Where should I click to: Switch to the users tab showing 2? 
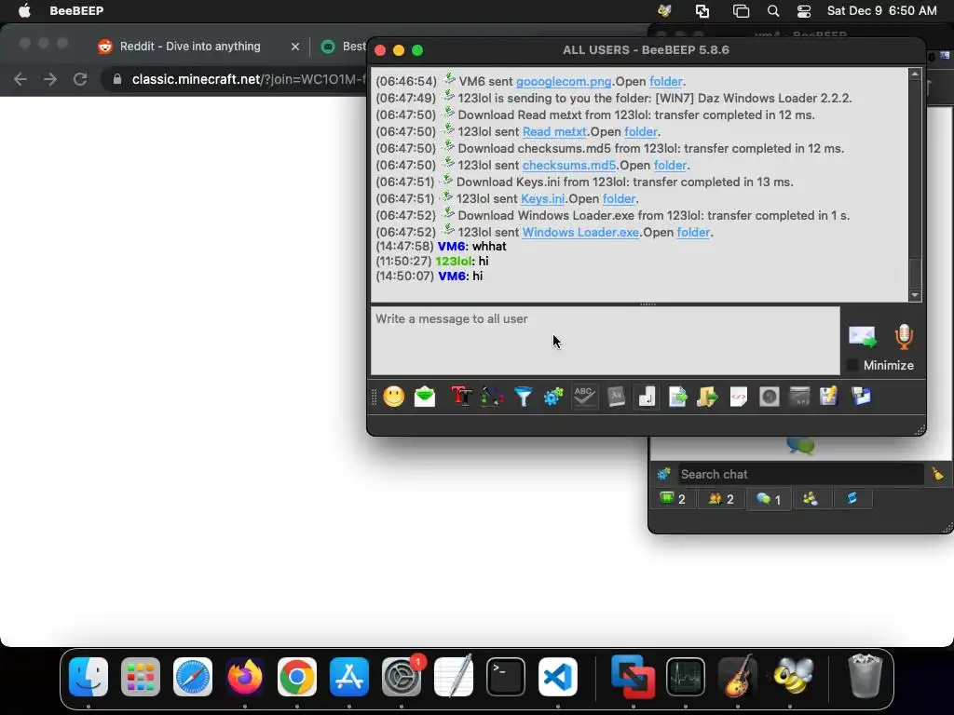tap(673, 499)
